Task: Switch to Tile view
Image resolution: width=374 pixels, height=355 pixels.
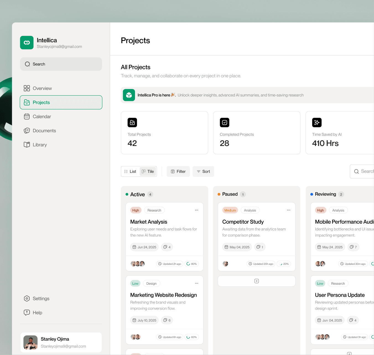Action: 148,171
